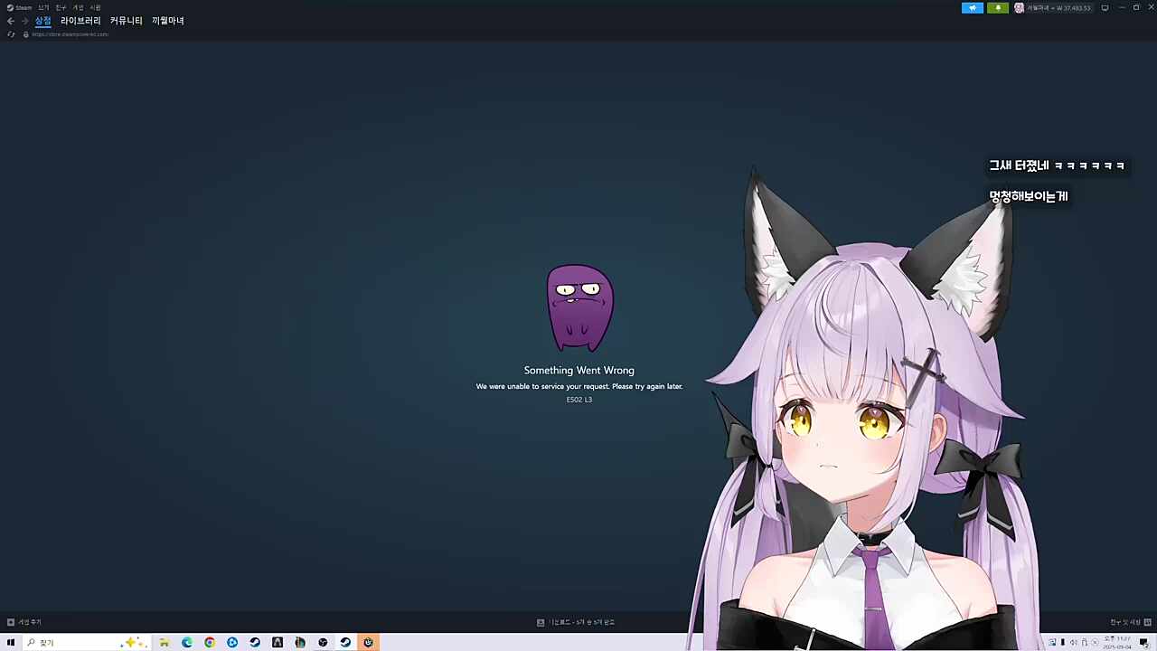1157x651 pixels.
Task: Click the Steam back navigation arrow
Action: pos(11,21)
